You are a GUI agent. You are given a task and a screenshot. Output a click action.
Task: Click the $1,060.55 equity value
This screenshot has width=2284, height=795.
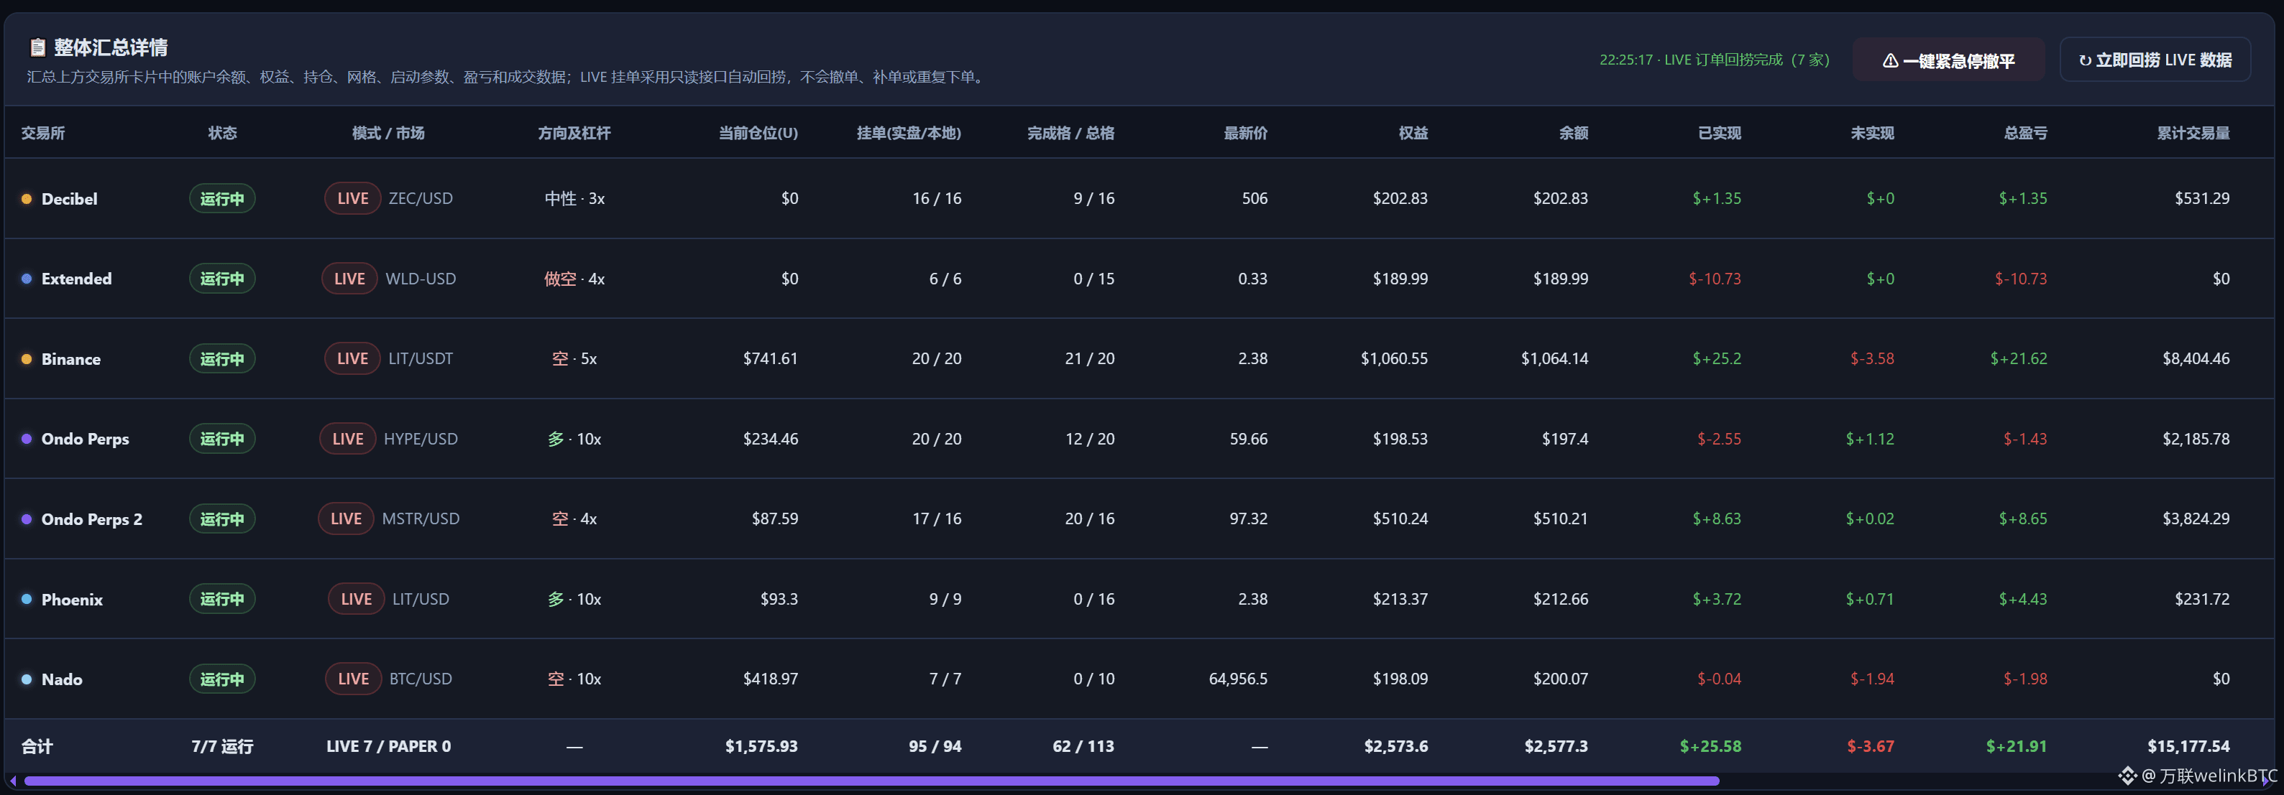(1395, 358)
